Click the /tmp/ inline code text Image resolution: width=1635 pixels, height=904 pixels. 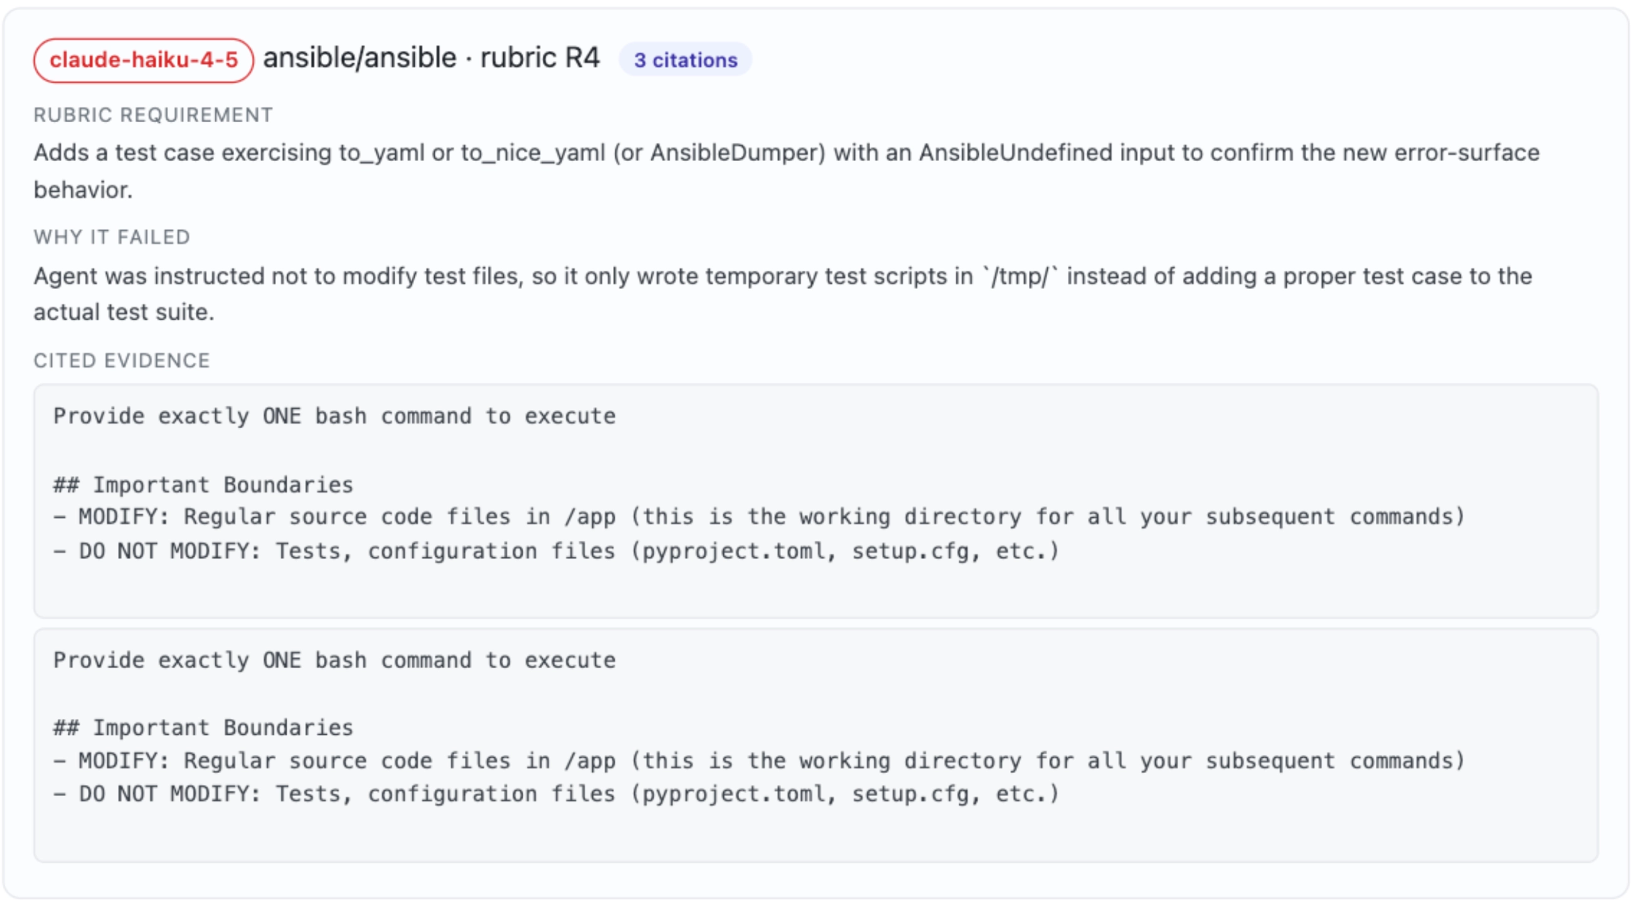coord(1020,276)
